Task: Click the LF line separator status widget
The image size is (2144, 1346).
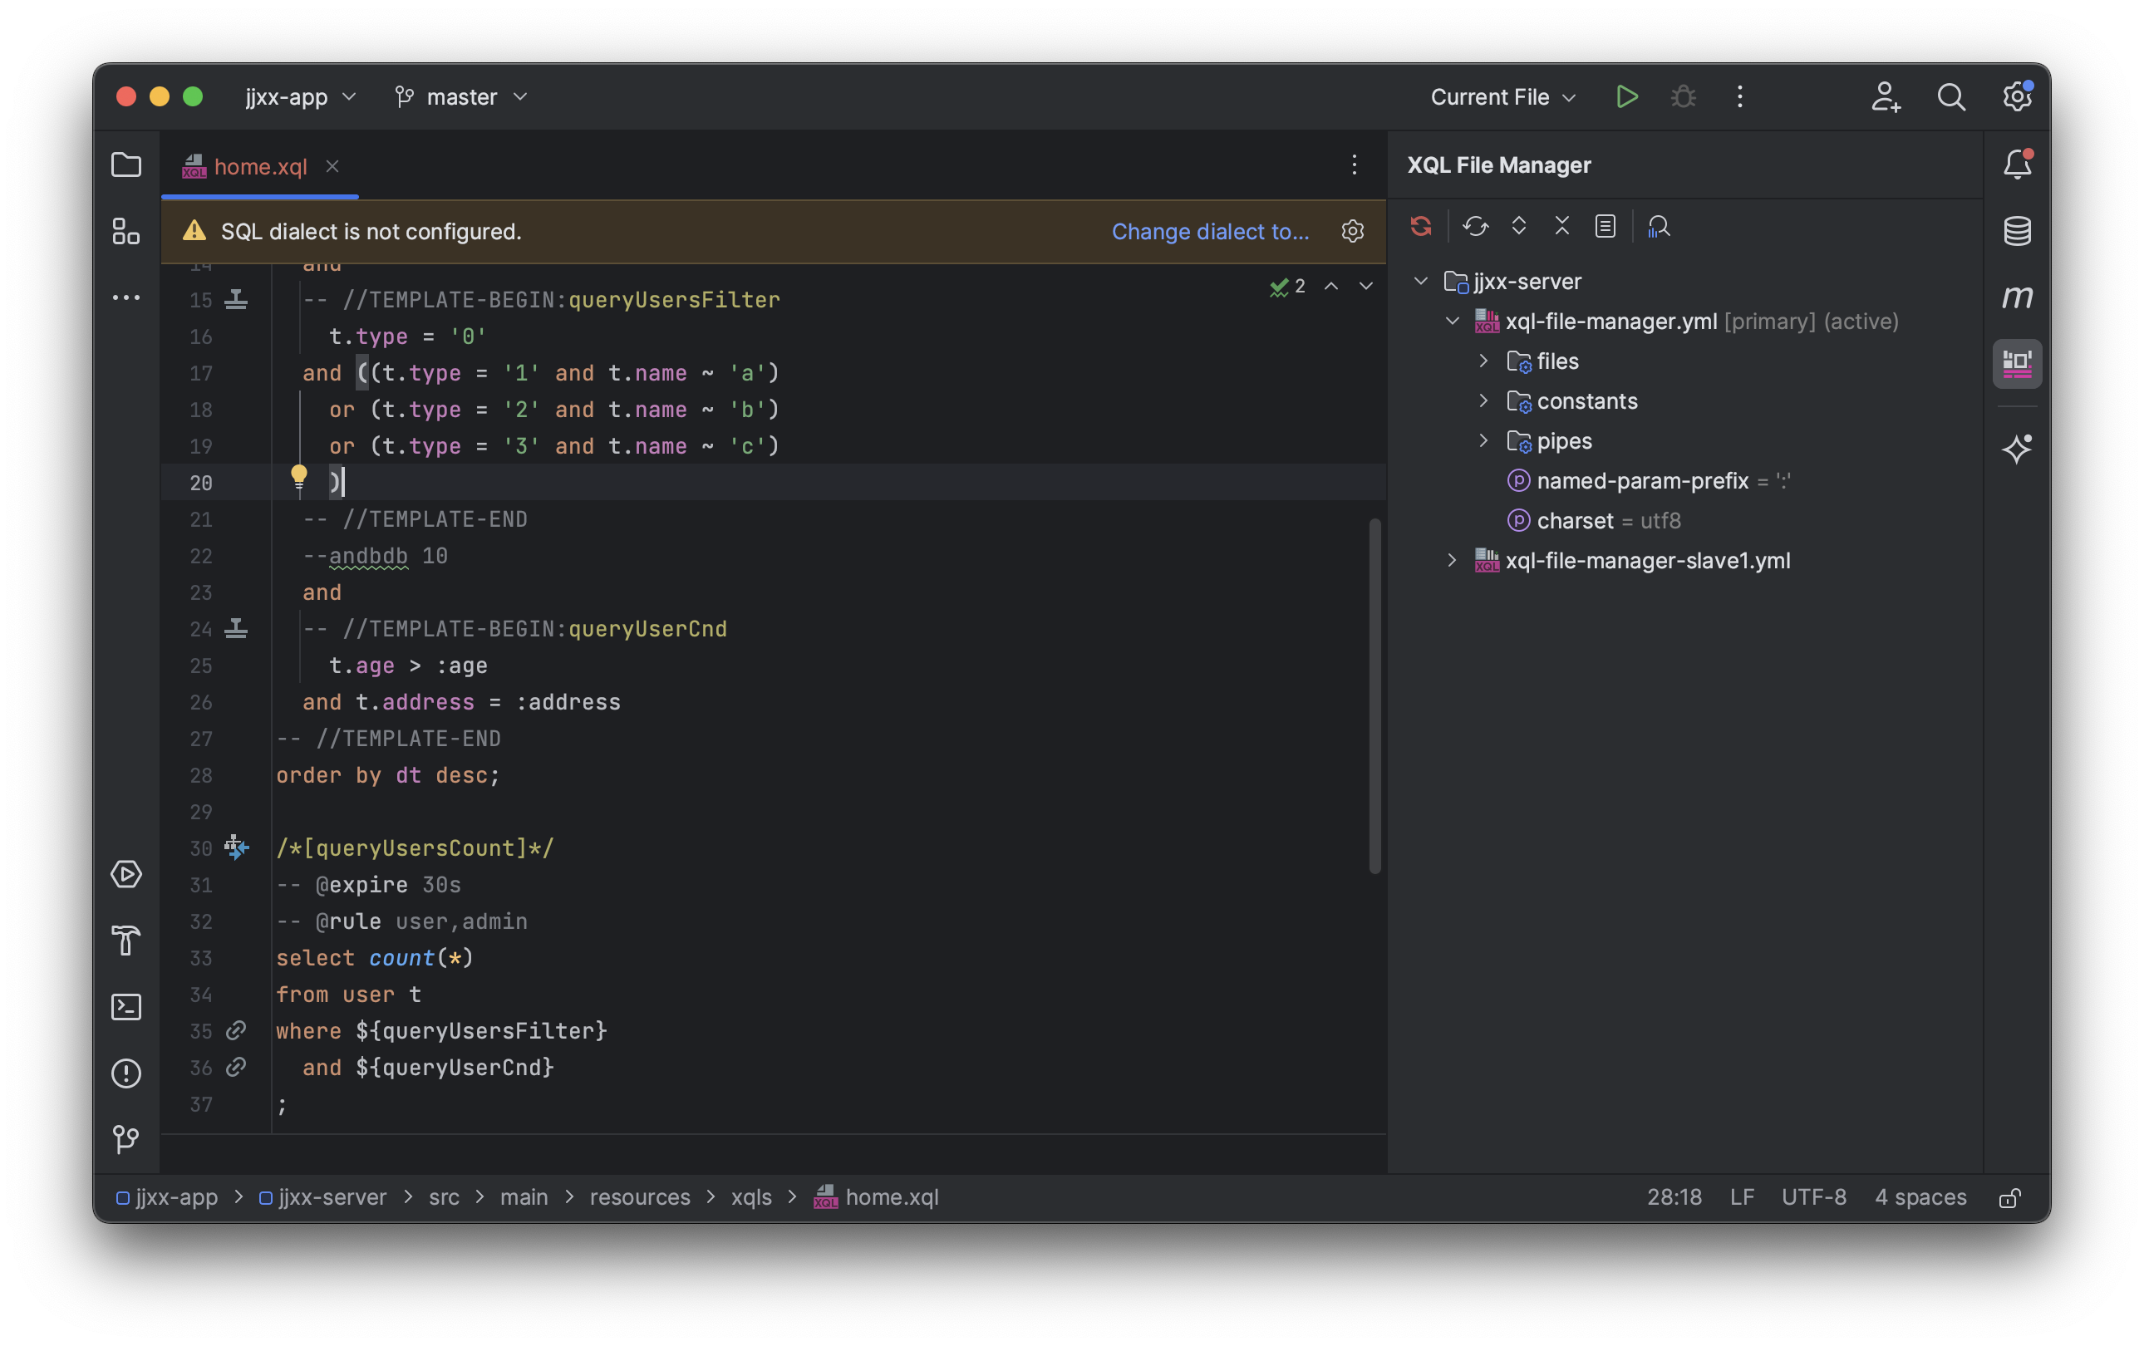Action: [1742, 1198]
